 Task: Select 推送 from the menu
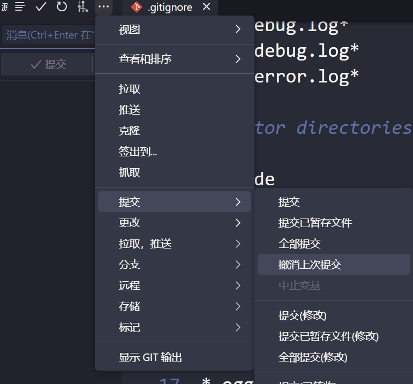(175, 110)
